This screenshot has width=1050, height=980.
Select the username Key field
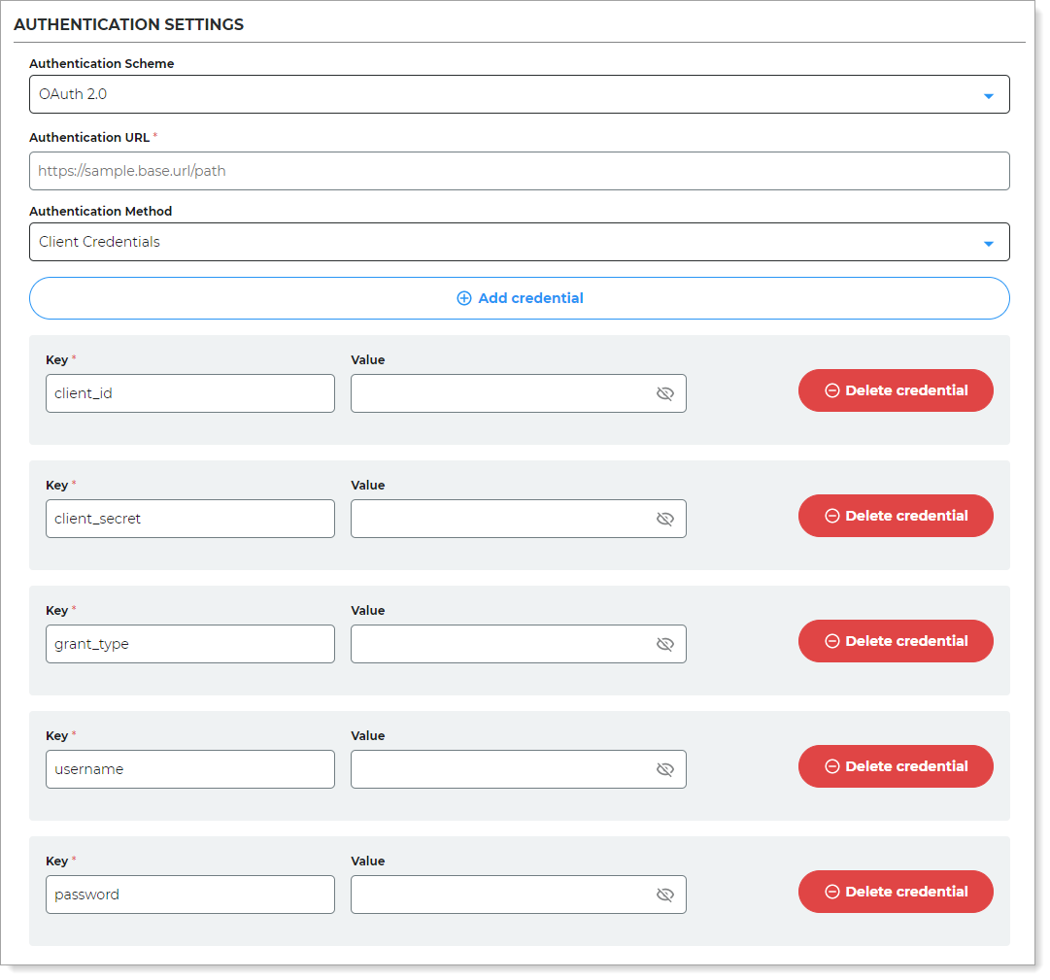[189, 769]
